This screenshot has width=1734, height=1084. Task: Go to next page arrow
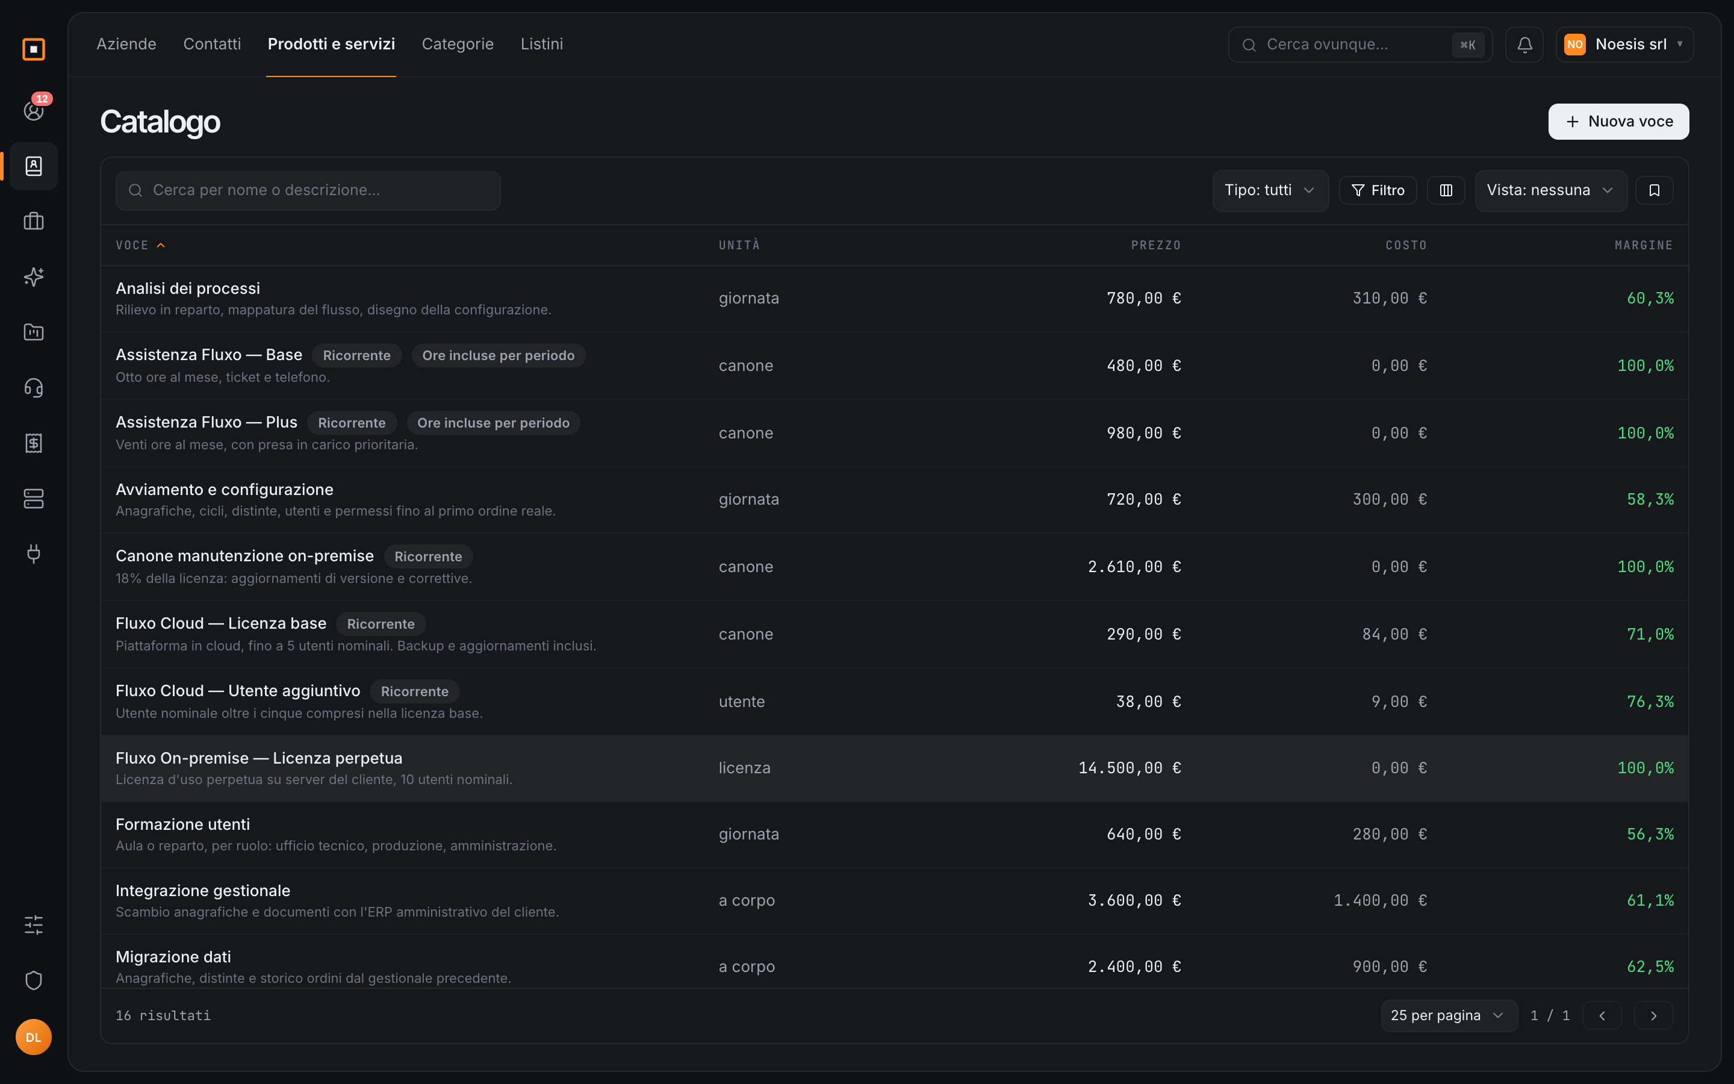coord(1654,1015)
